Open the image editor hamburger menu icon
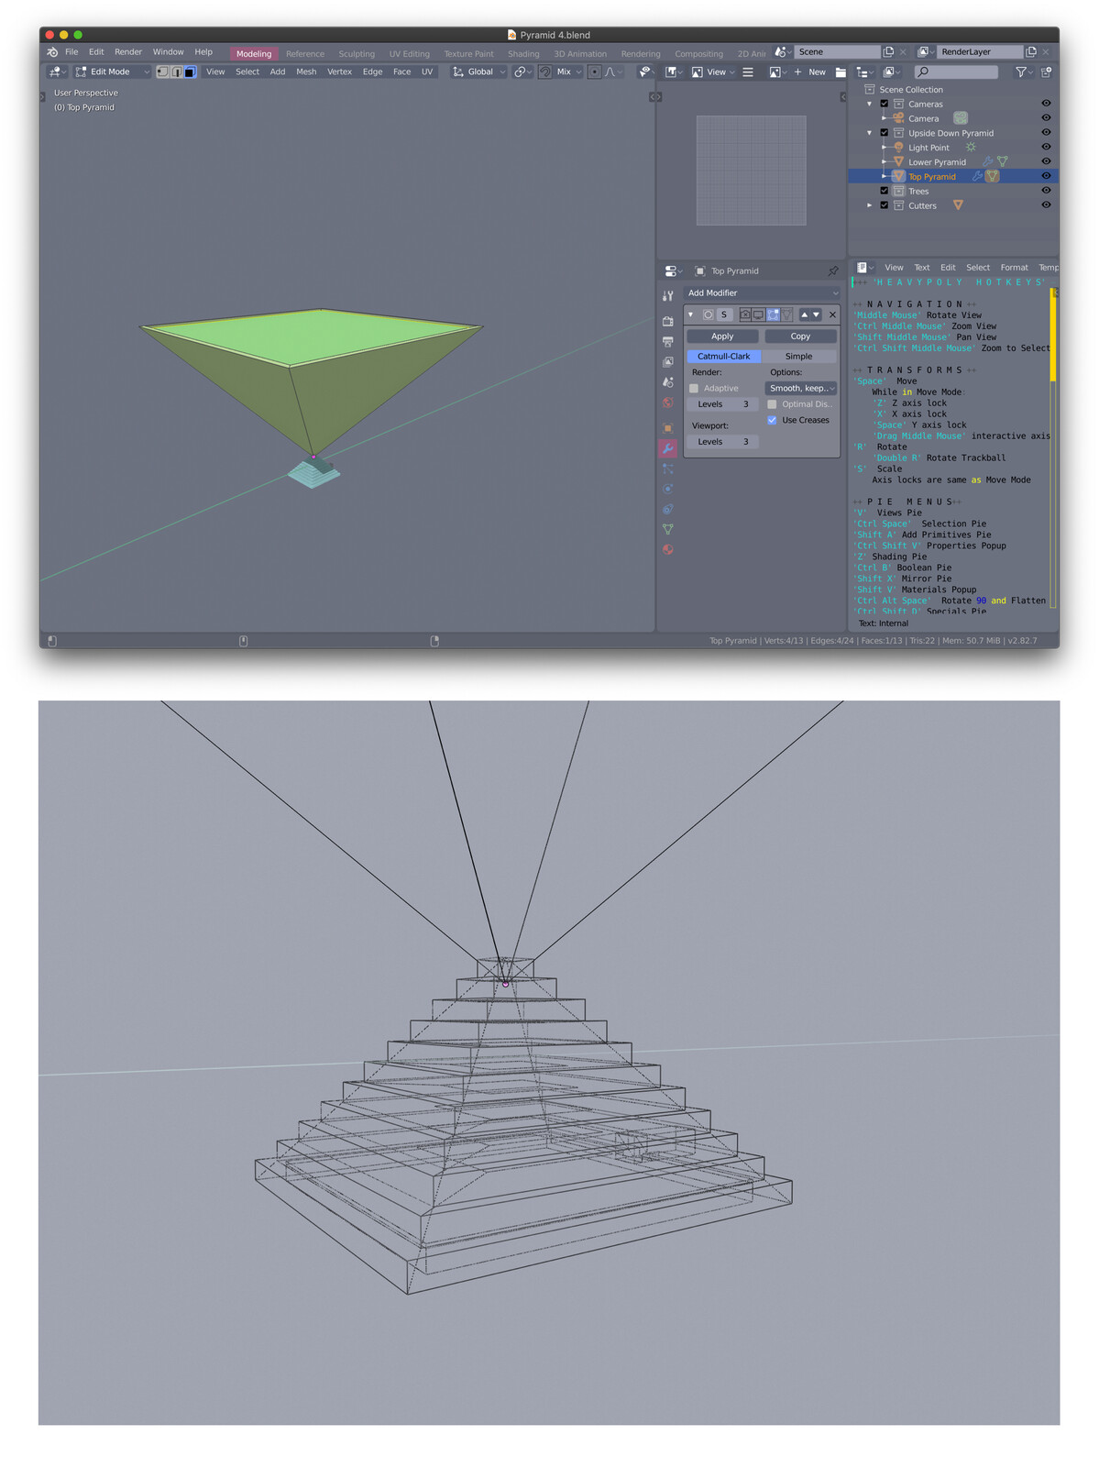Screen dimensions: 1099x1467 (748, 72)
